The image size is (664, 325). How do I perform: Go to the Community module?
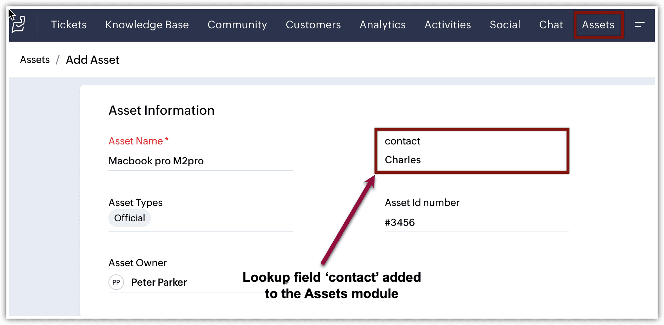pos(237,25)
